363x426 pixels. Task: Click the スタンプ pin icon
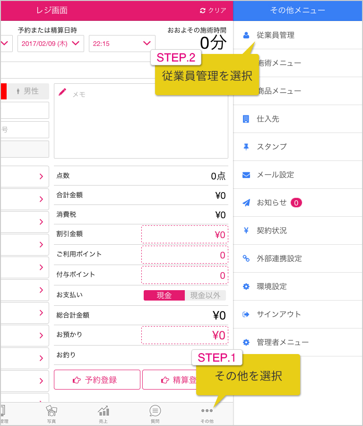(246, 147)
